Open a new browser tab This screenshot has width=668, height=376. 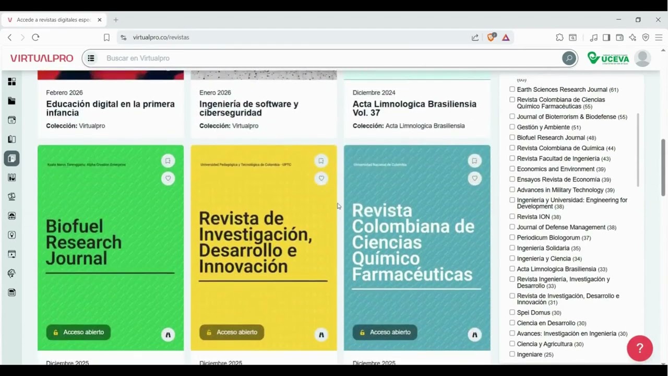[x=116, y=20]
